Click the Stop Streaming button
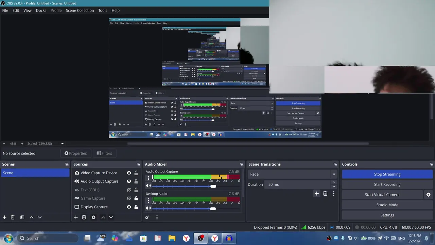This screenshot has height=245, width=435. coord(387,174)
